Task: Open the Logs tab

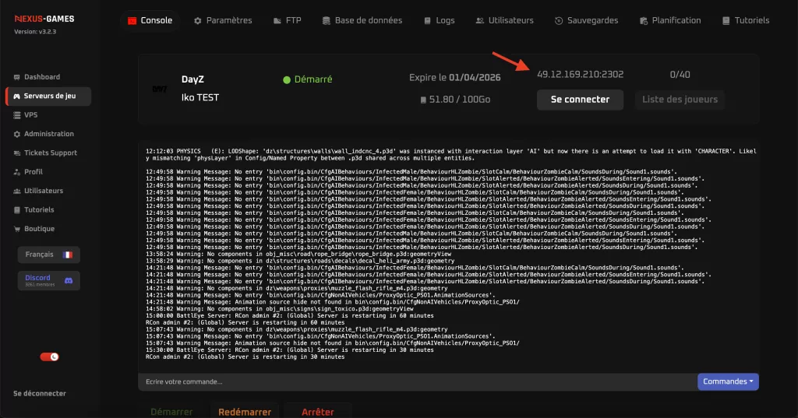Action: tap(440, 21)
